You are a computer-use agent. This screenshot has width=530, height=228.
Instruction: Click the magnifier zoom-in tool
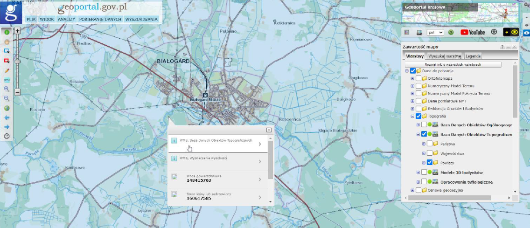click(7, 89)
